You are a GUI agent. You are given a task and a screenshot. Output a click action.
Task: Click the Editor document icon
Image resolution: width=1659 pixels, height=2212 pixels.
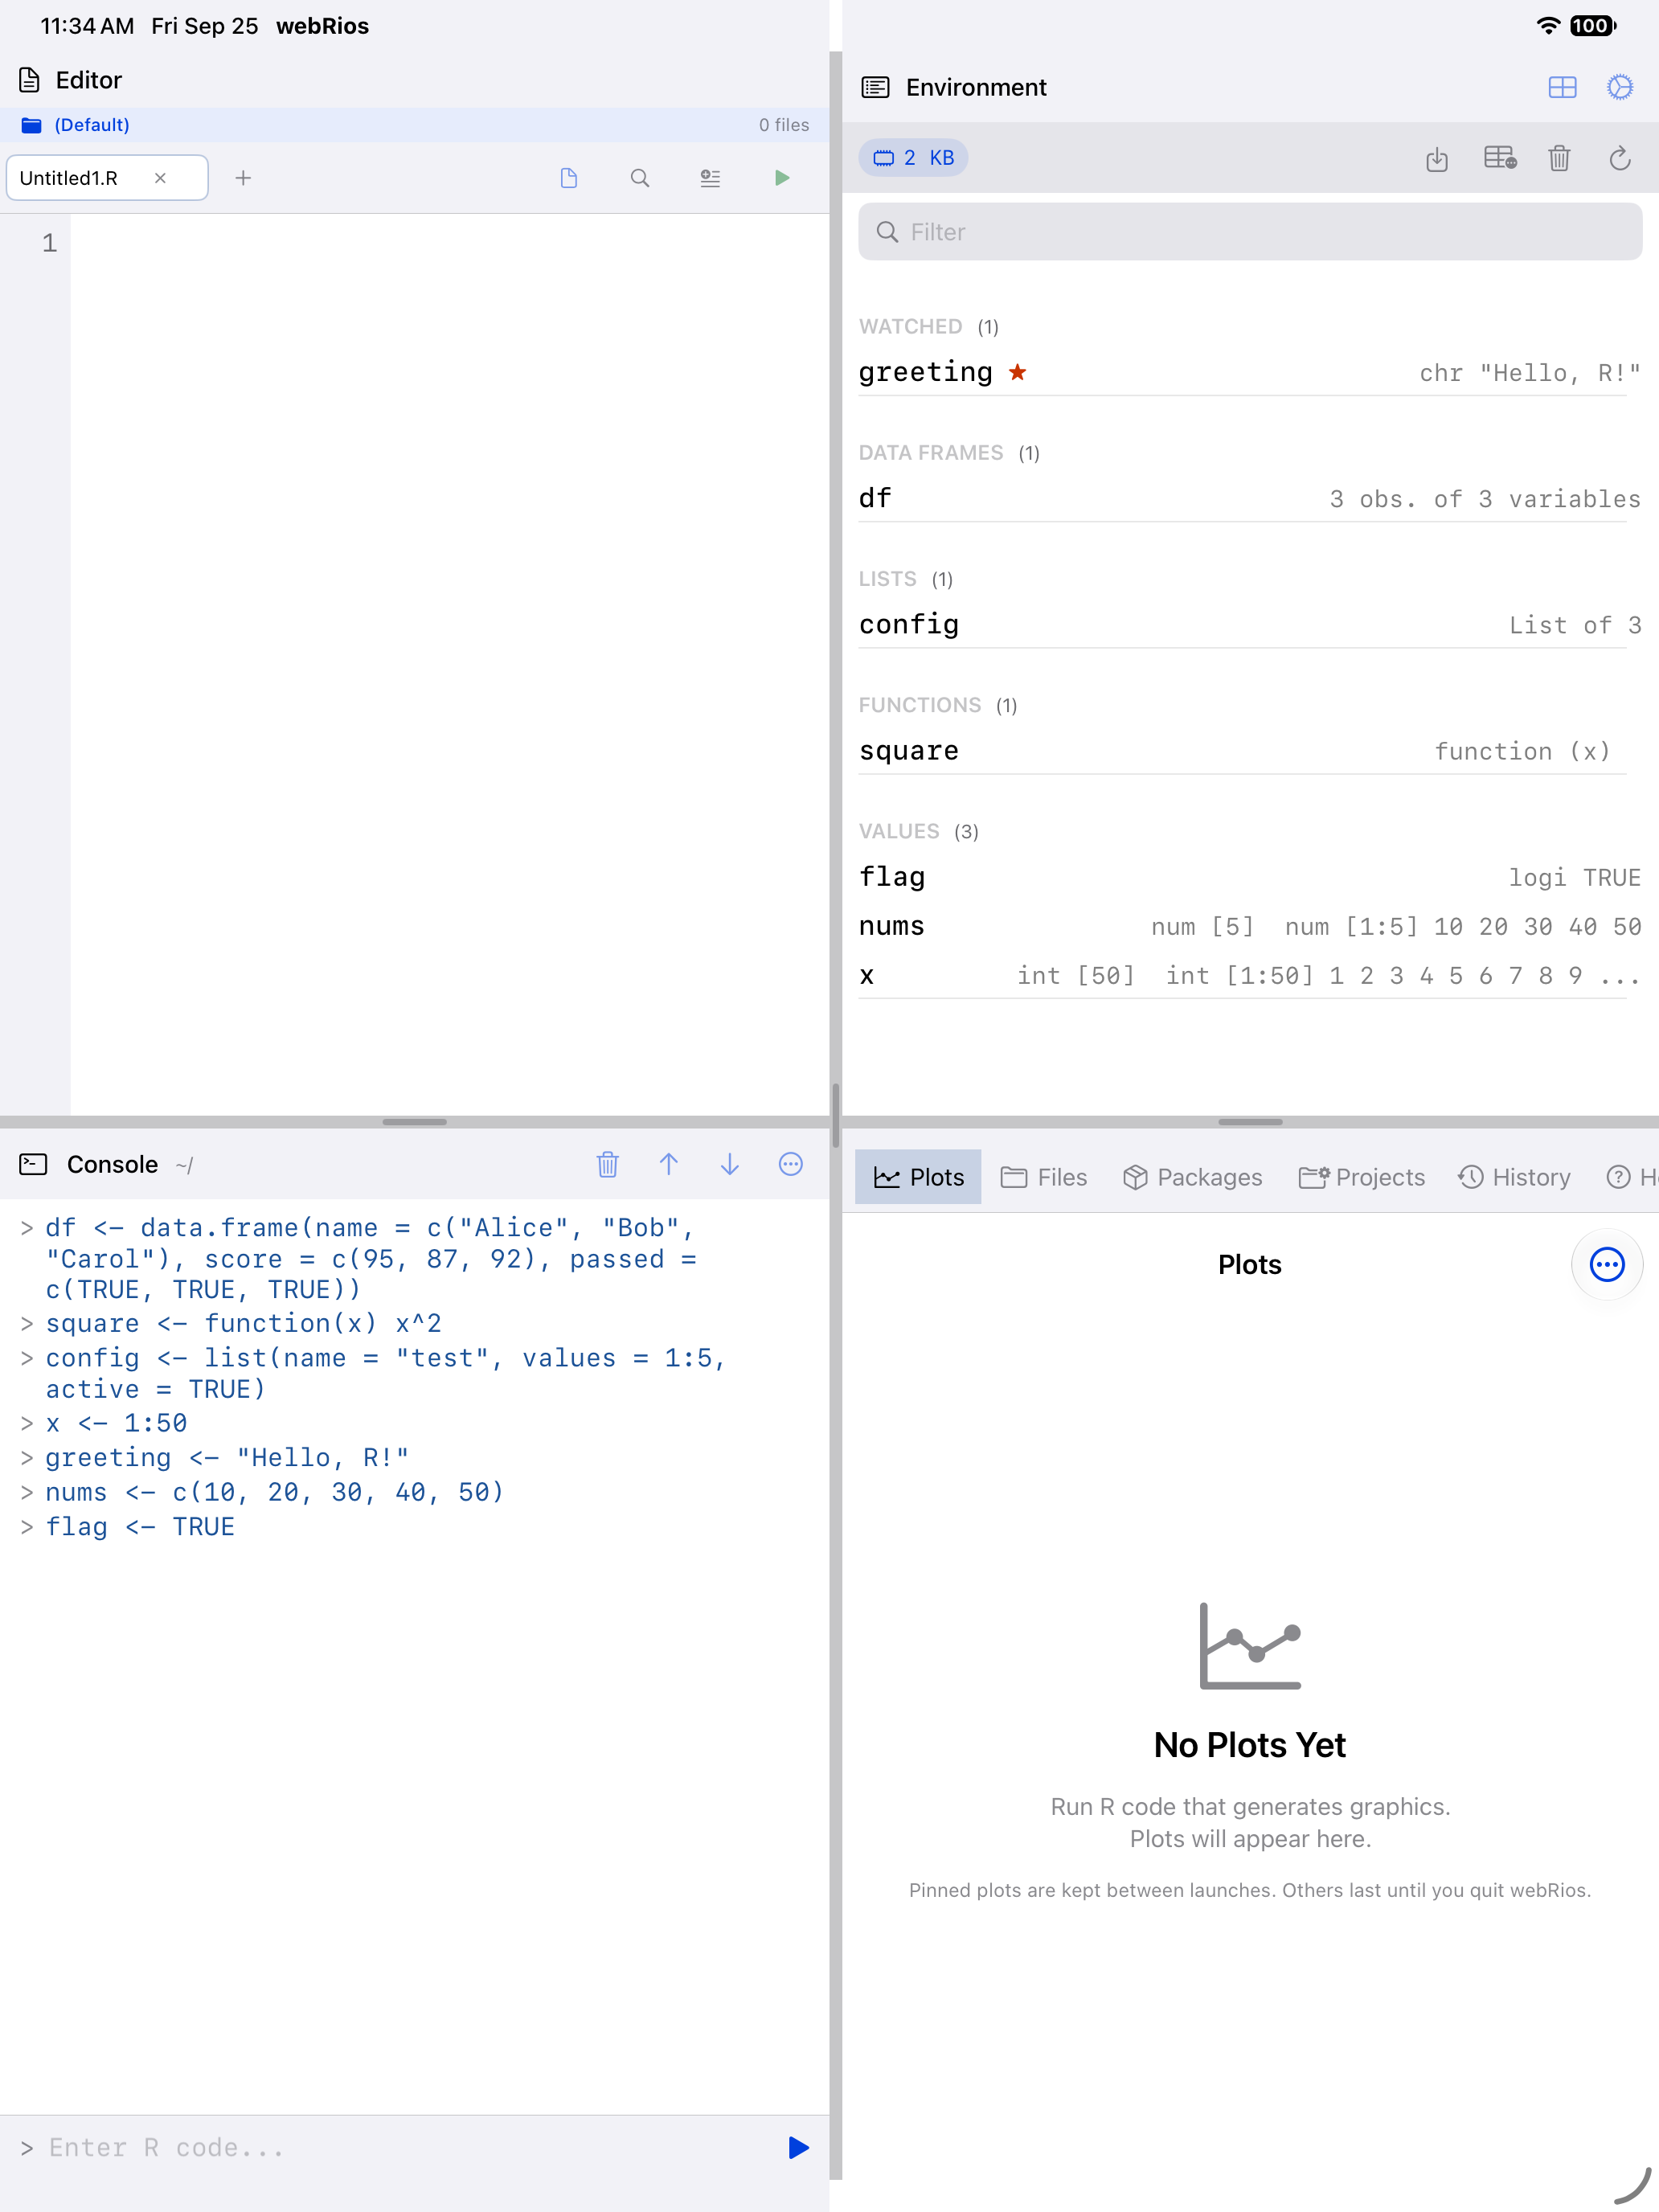[30, 80]
